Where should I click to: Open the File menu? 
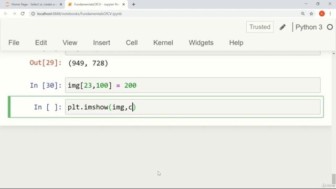coord(14,43)
